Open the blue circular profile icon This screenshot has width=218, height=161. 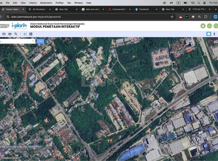click(215, 17)
